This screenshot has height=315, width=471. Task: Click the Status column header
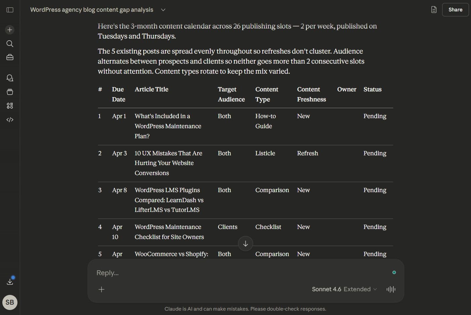tap(372, 89)
